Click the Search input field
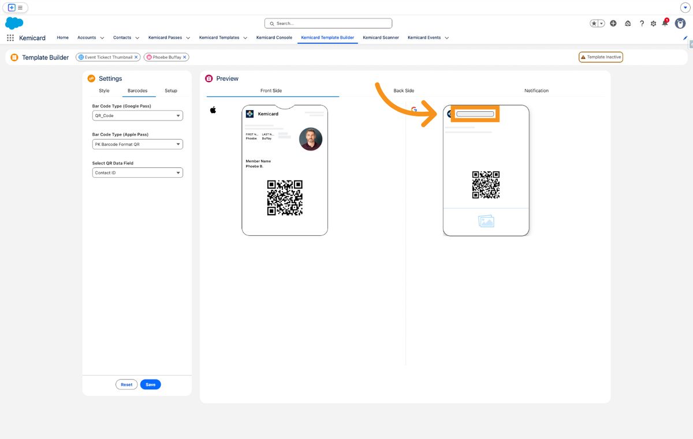 pos(328,23)
